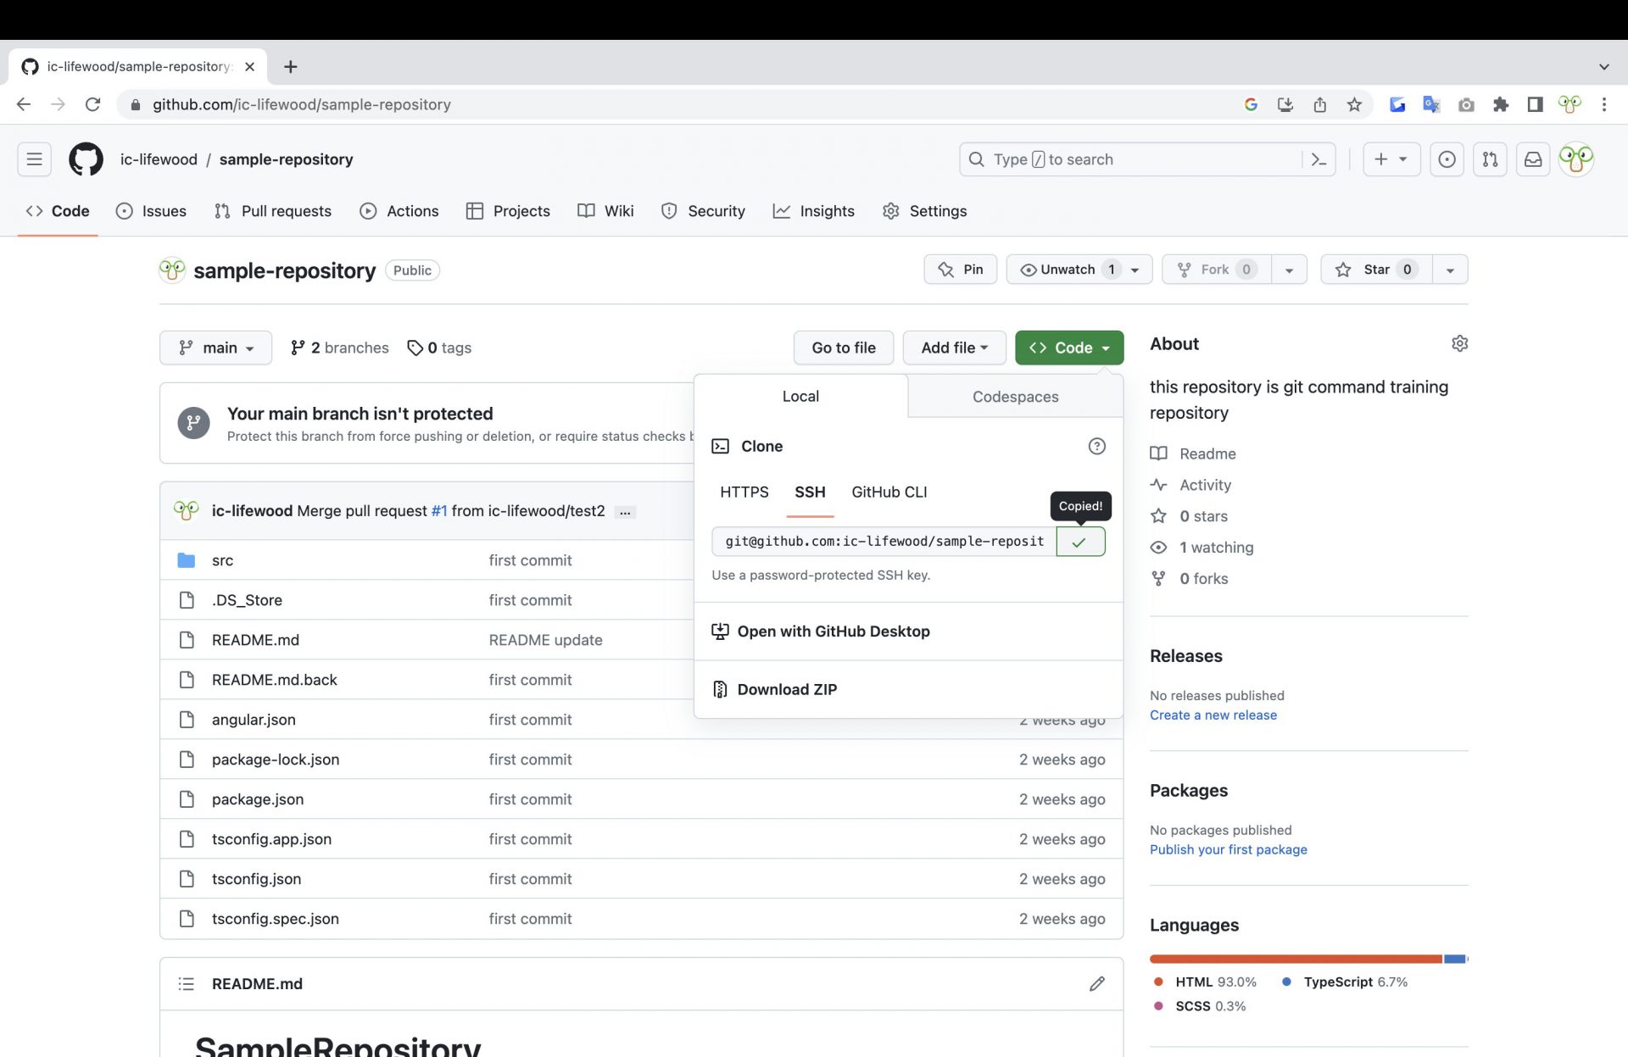Click Download ZIP
Screen dimensions: 1628x1057
click(787, 689)
